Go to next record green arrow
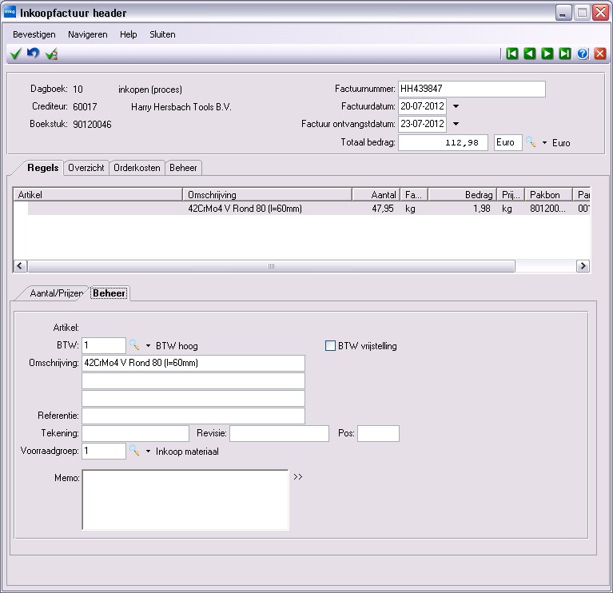 547,54
